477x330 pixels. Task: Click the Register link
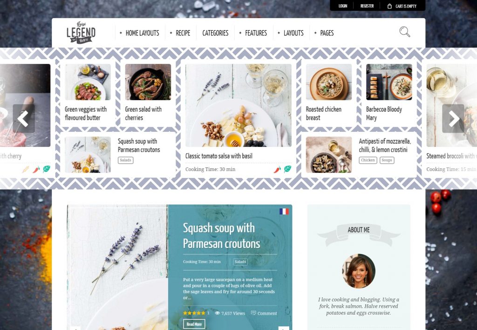pos(367,6)
